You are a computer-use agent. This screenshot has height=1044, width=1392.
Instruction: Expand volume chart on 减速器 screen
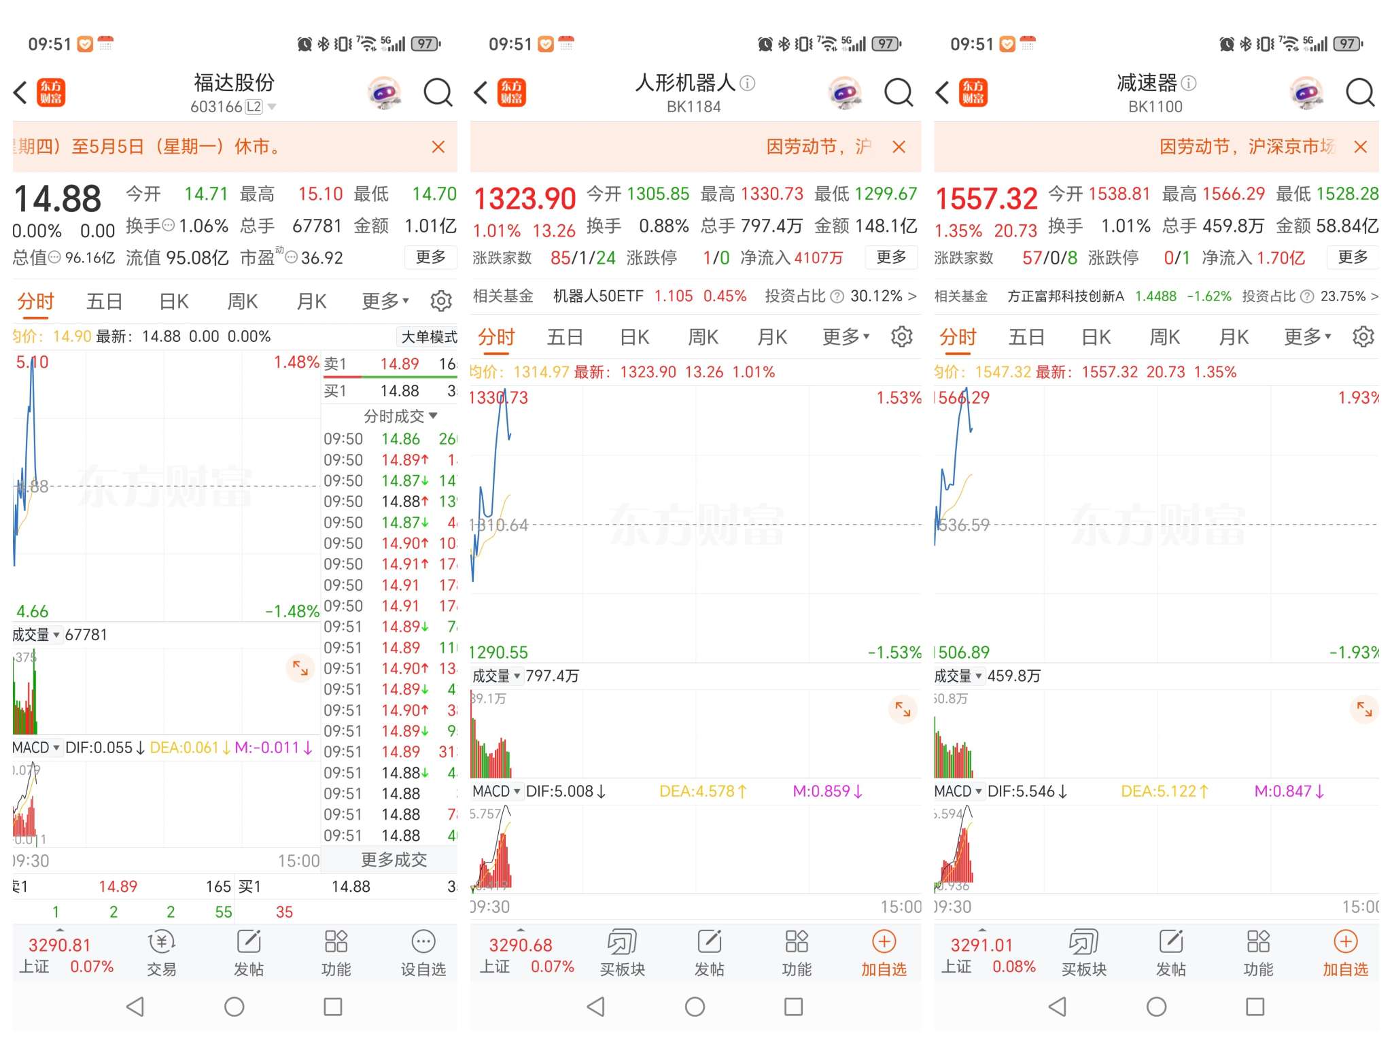coord(1364,710)
